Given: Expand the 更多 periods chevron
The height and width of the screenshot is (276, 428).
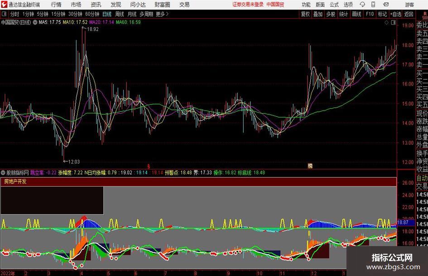Looking at the screenshot, I should pyautogui.click(x=163, y=14).
